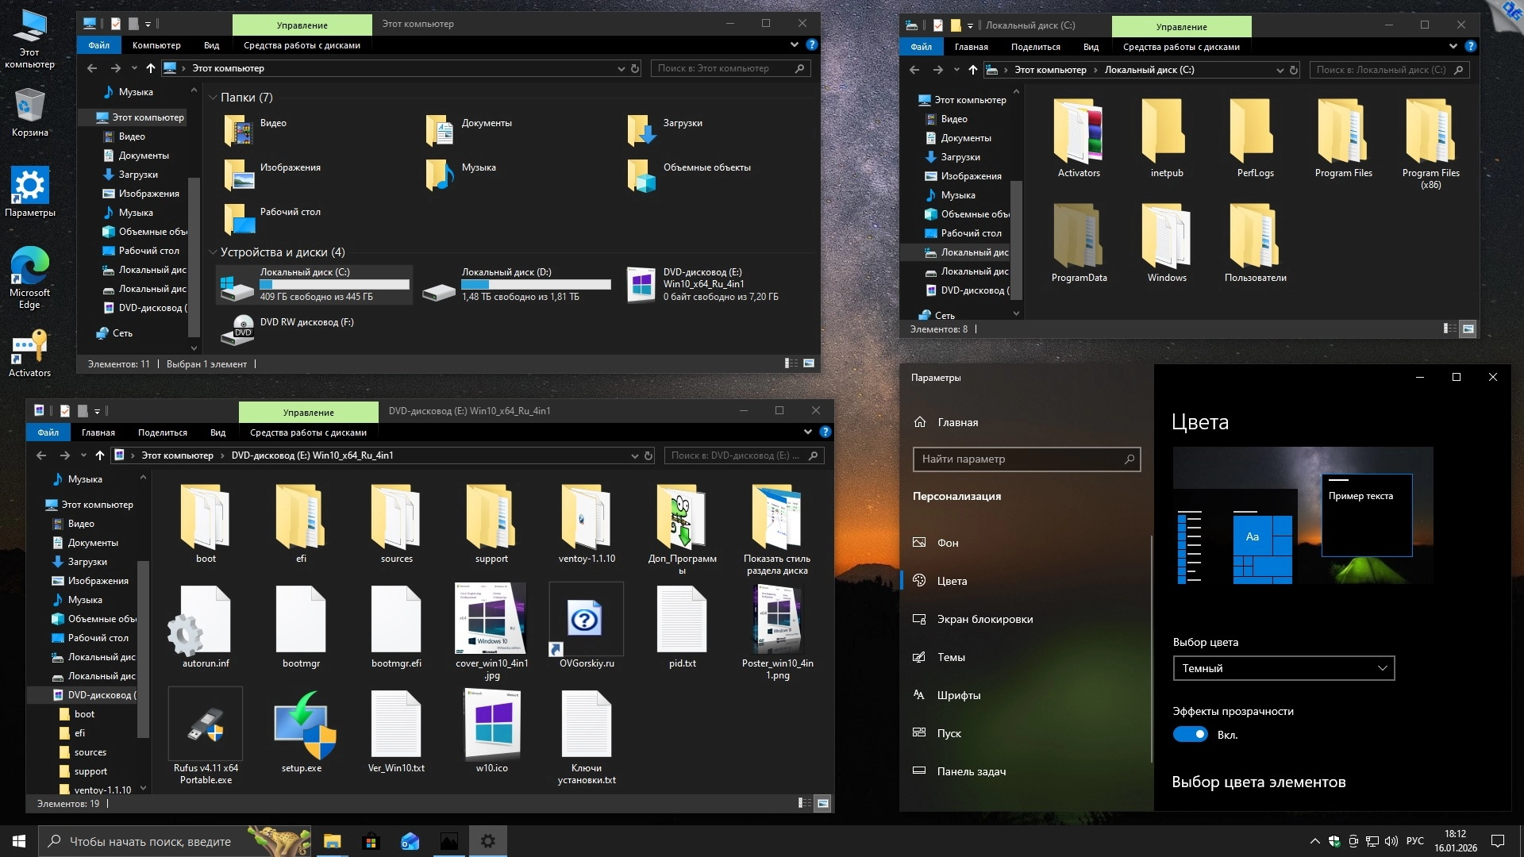The height and width of the screenshot is (857, 1524).
Task: Switch to details view in This PC window
Action: [x=791, y=363]
